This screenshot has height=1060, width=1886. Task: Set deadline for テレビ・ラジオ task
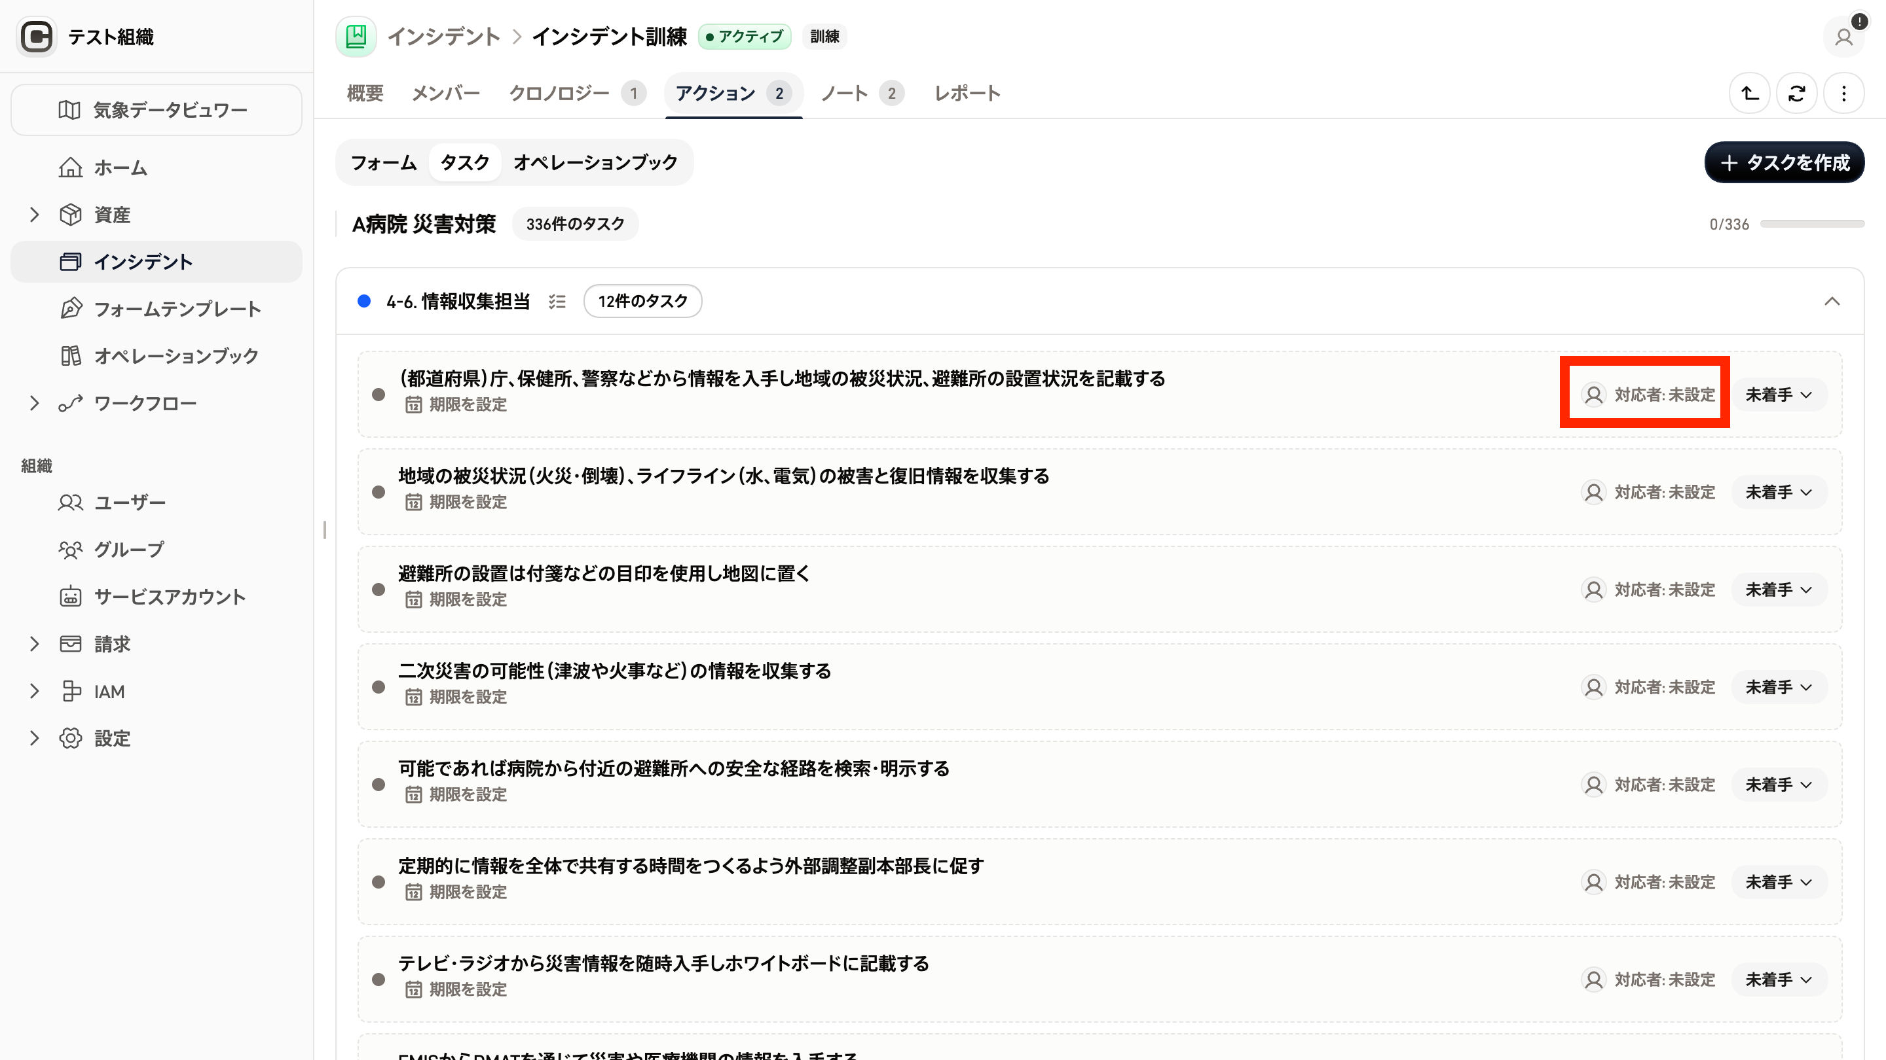click(456, 989)
